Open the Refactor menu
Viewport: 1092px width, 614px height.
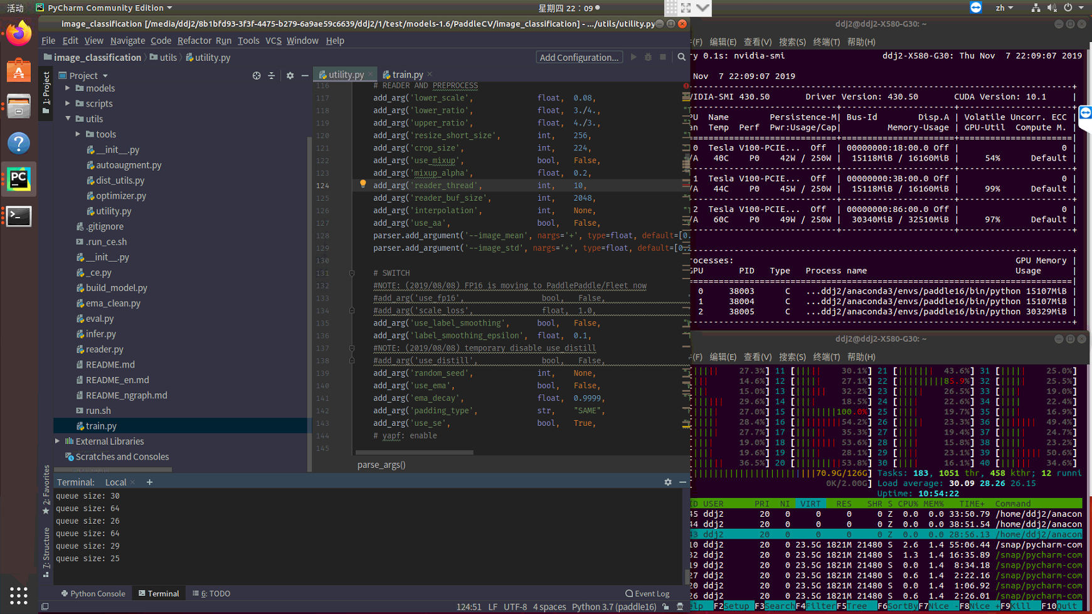[x=194, y=41]
